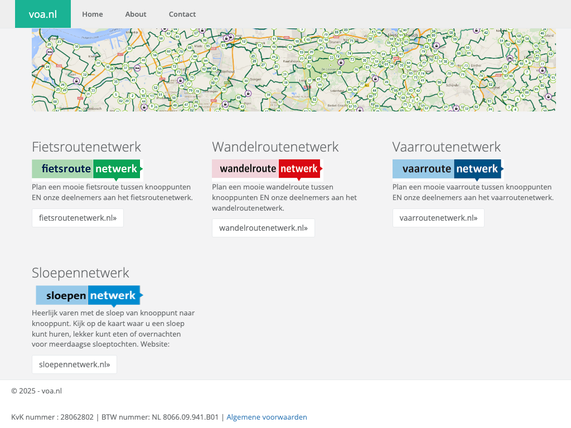The image size is (571, 428).
Task: Click the route map banner image
Action: coord(293,70)
